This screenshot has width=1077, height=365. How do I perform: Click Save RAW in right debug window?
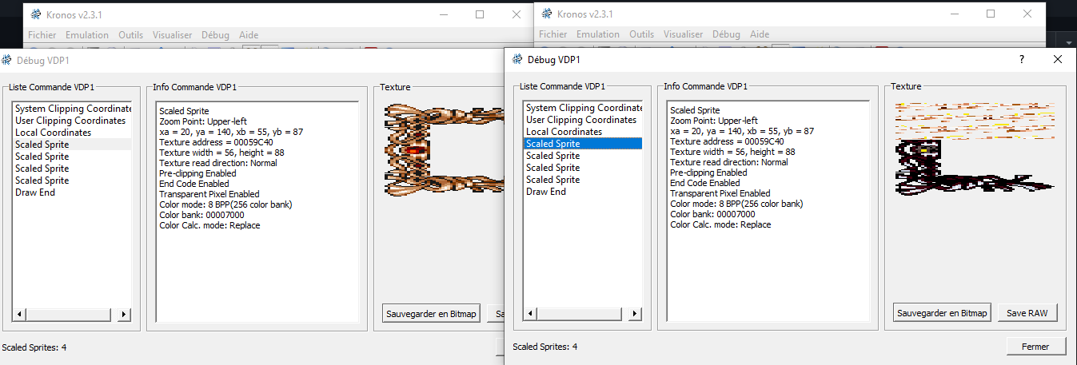1027,313
